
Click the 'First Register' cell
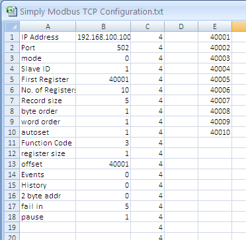tap(48, 79)
